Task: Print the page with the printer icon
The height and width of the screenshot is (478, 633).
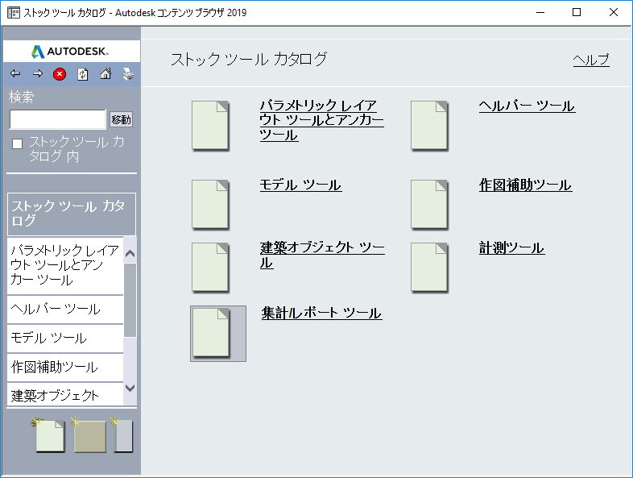Action: (128, 74)
